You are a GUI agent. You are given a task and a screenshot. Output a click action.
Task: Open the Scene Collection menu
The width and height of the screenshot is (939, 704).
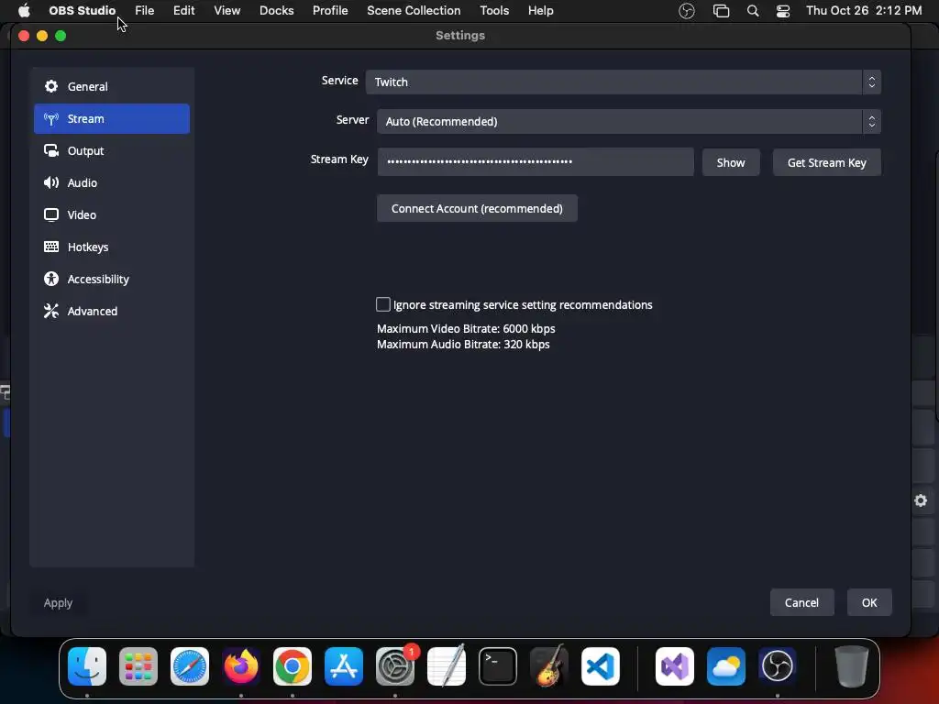coord(414,10)
